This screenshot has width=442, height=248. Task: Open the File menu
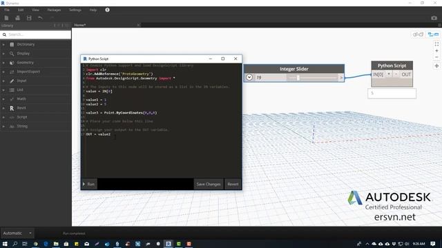tap(7, 10)
